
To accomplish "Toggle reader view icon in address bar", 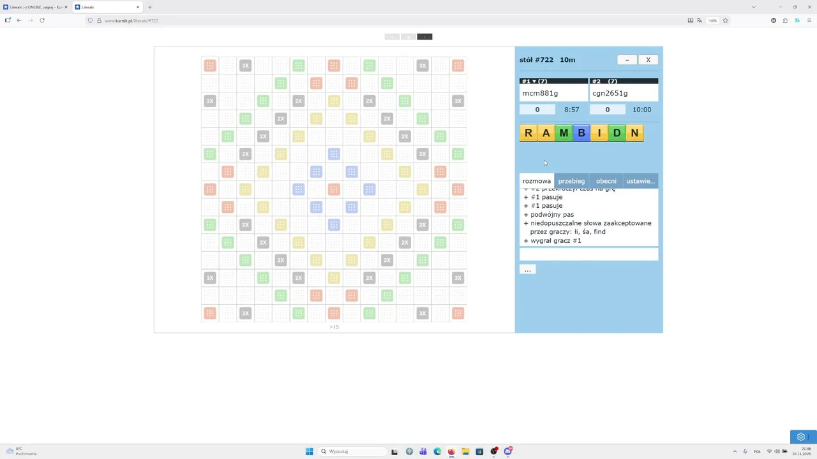I will coord(690,20).
